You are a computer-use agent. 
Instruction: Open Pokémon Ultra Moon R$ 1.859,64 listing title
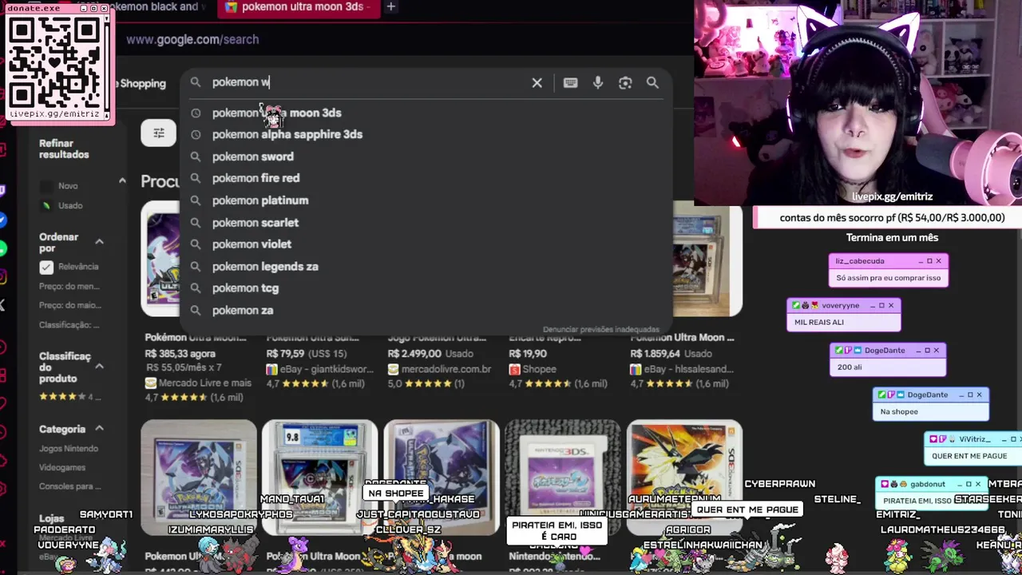point(683,338)
